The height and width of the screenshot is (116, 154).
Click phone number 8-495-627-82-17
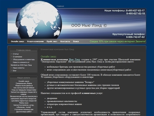[x=135, y=11]
